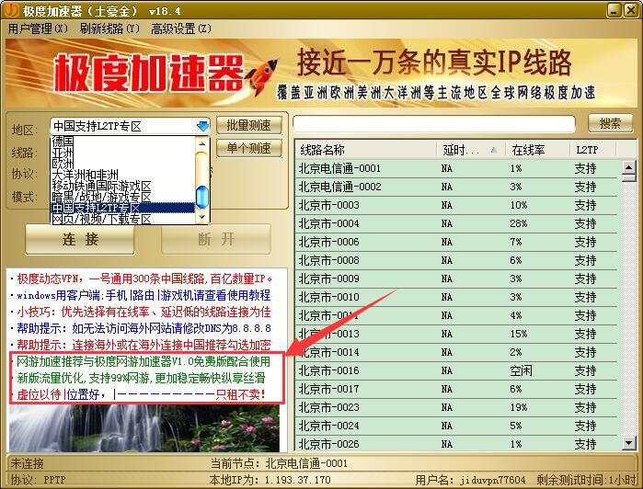Select line 北京市-0016

pos(456,371)
